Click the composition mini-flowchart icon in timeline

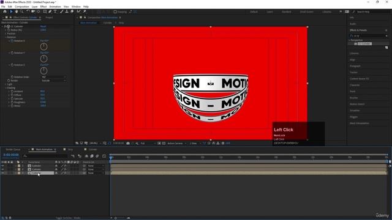[x=73, y=156]
